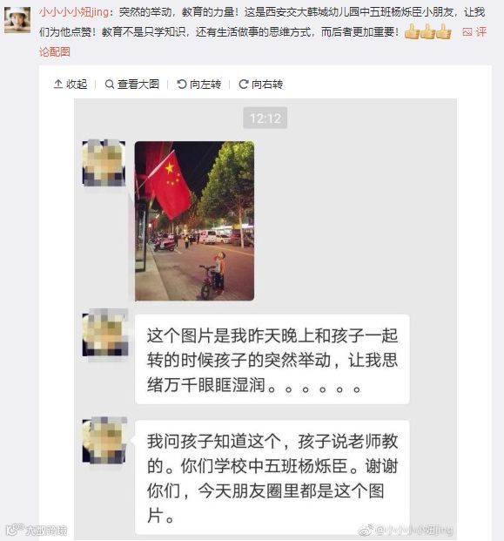
Task: Click the comment image icon beside 评
Action: tap(467, 32)
